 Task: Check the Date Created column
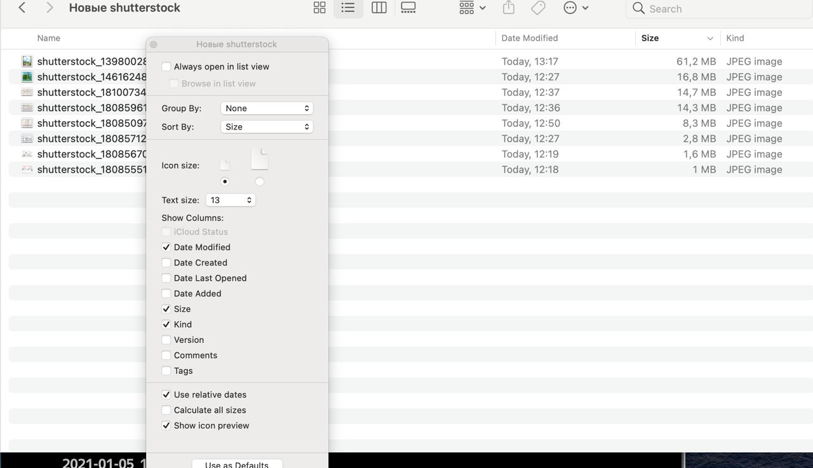tap(166, 262)
